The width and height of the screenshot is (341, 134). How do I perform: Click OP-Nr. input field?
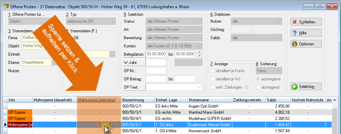[156, 71]
